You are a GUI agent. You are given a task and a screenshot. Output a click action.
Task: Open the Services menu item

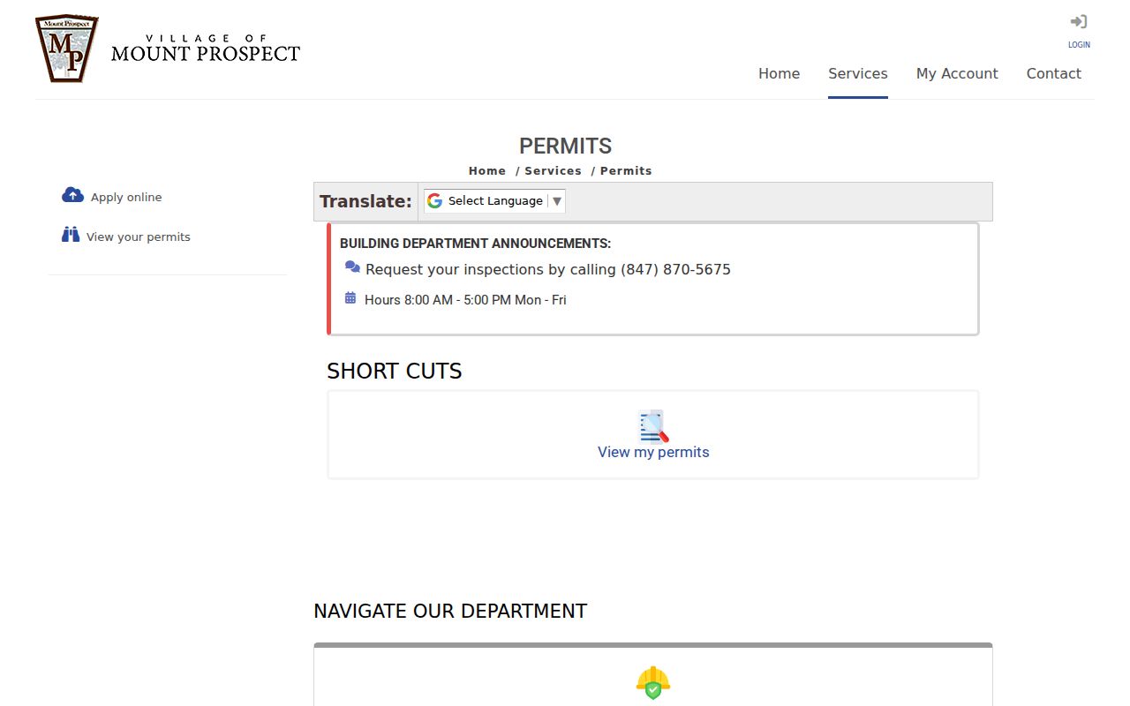click(x=858, y=74)
